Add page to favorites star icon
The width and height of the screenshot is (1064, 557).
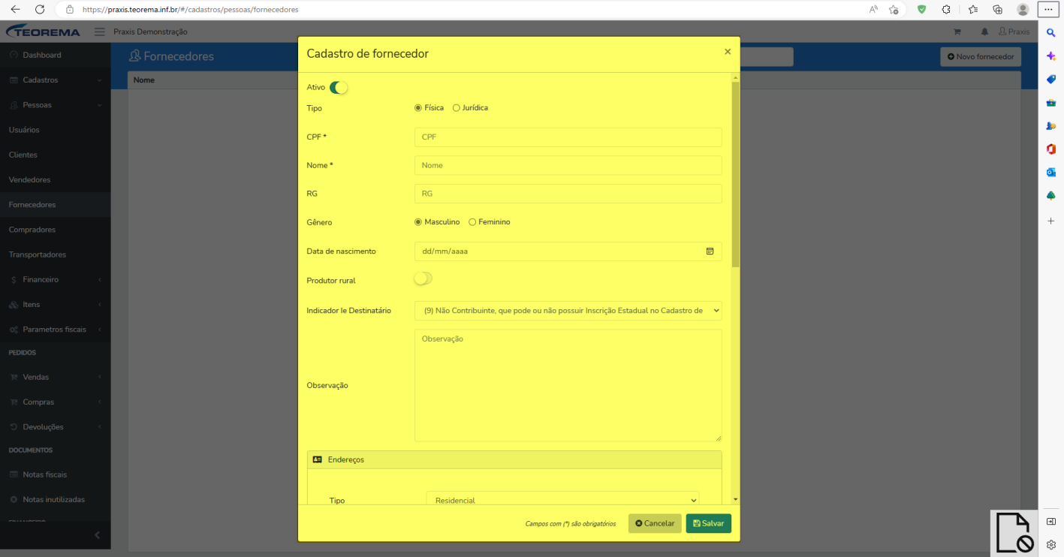[x=894, y=10]
